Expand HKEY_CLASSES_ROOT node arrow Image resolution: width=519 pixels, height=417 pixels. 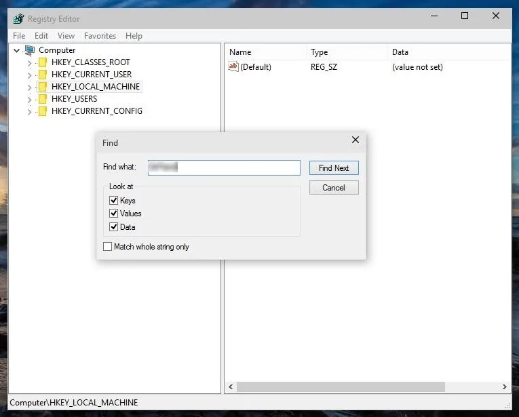pyautogui.click(x=29, y=63)
